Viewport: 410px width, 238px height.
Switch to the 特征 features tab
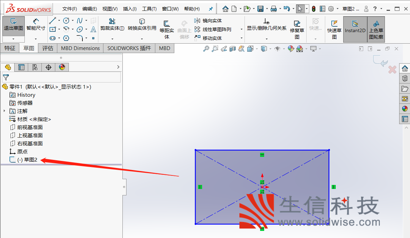pyautogui.click(x=9, y=48)
